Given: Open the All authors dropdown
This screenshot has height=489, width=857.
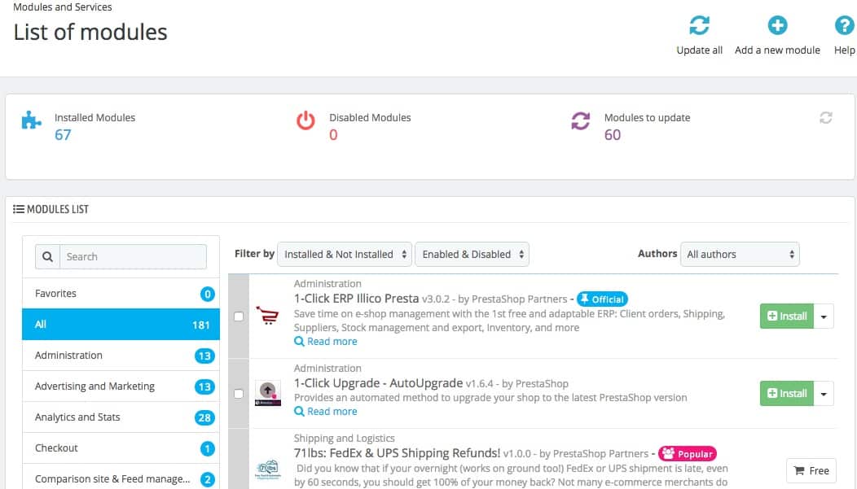Looking at the screenshot, I should tap(739, 253).
